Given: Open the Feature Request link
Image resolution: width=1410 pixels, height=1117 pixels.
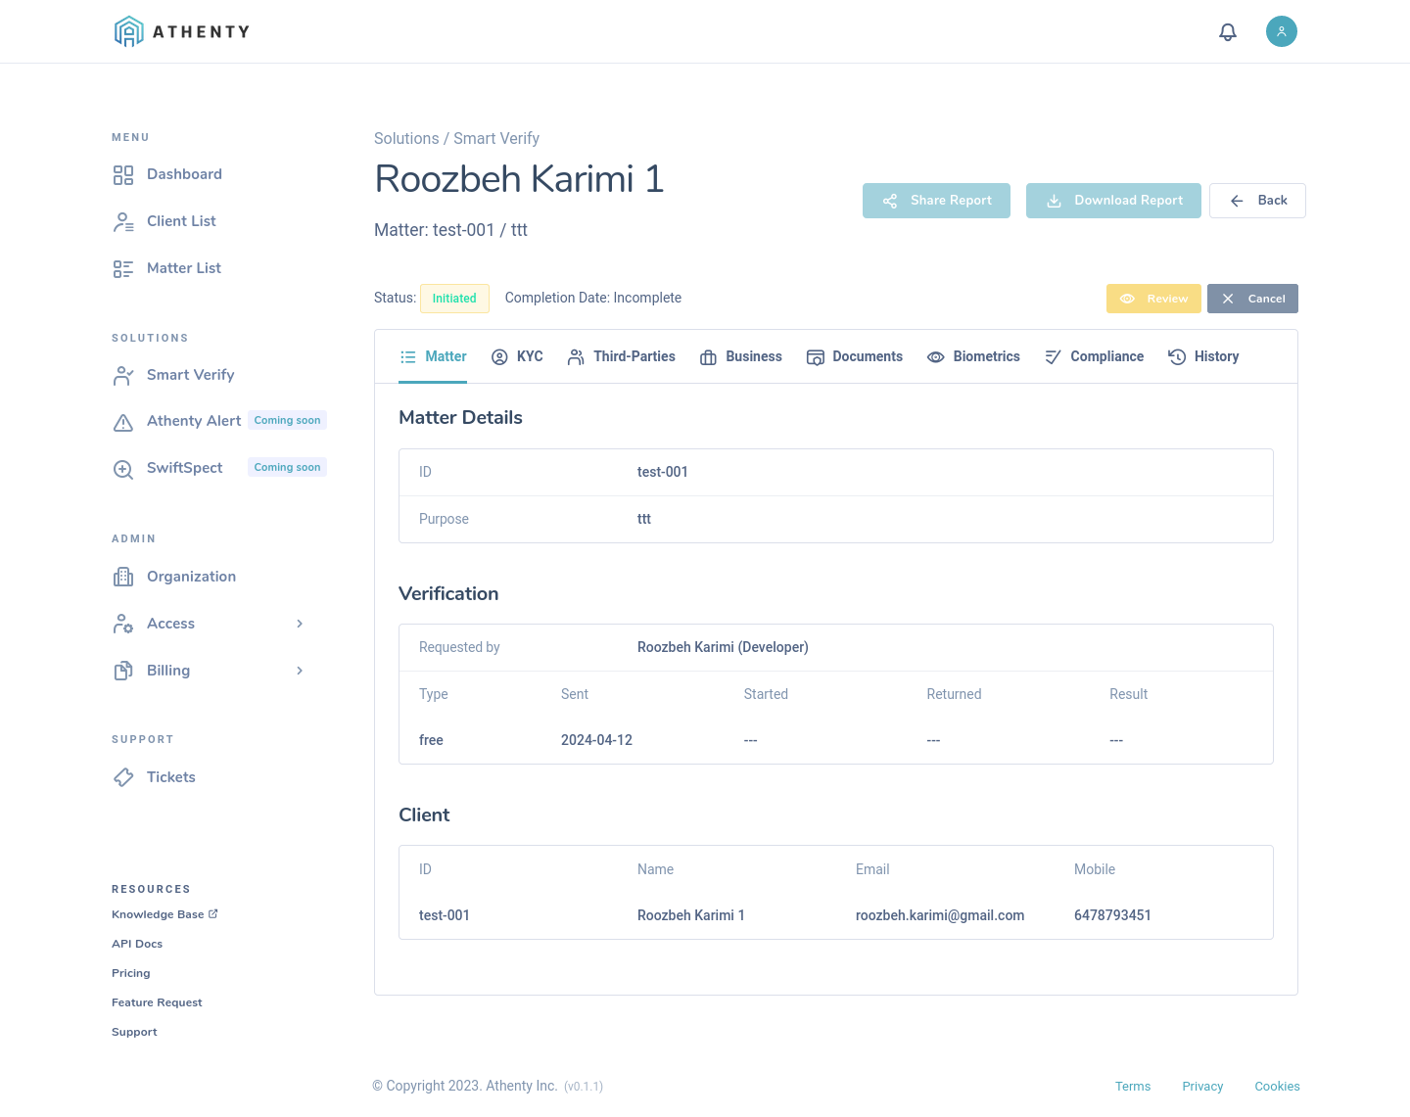Looking at the screenshot, I should click(157, 1002).
